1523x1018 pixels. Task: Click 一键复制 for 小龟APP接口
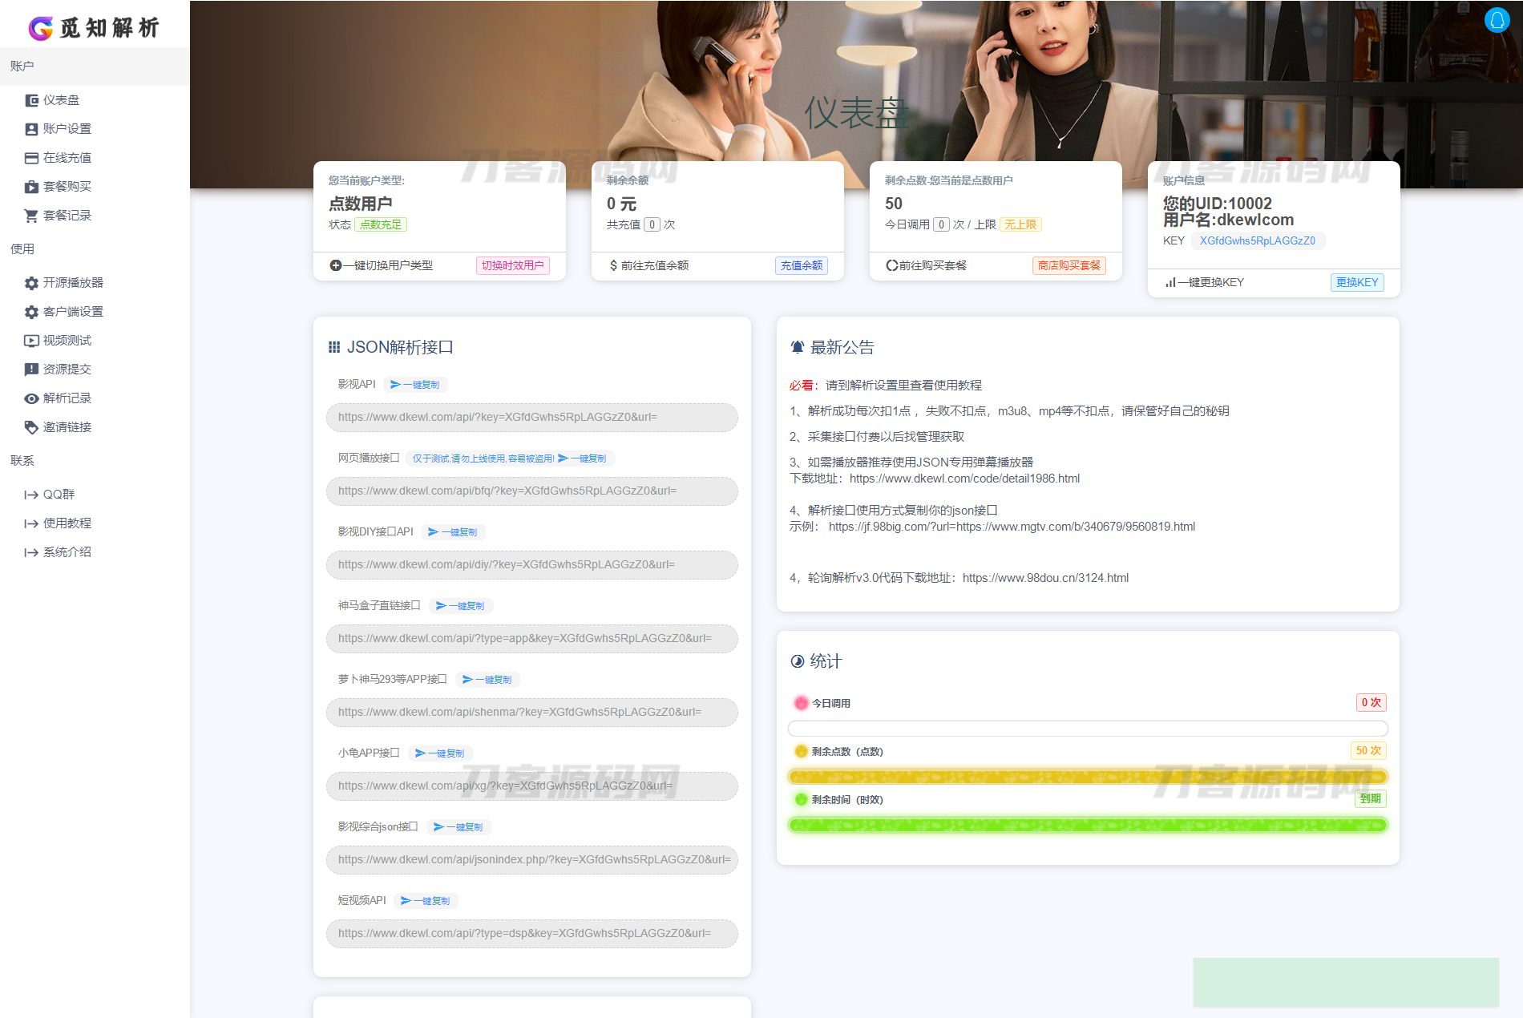440,753
